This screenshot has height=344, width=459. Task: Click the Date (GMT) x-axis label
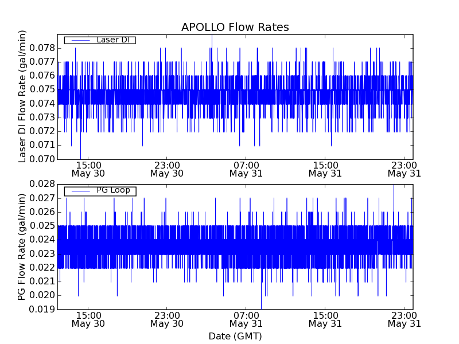(235, 336)
